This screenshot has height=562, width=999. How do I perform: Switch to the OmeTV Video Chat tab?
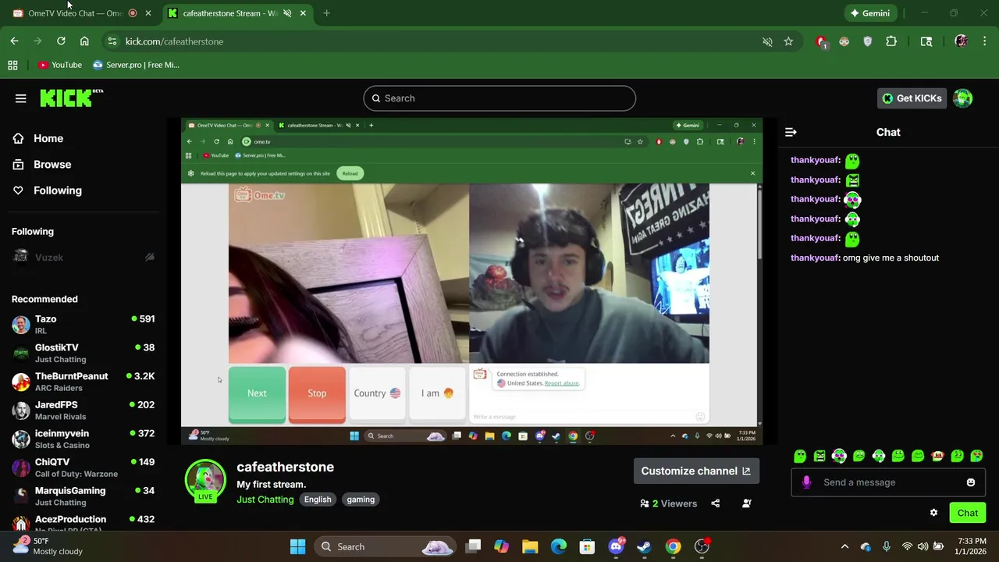click(74, 13)
